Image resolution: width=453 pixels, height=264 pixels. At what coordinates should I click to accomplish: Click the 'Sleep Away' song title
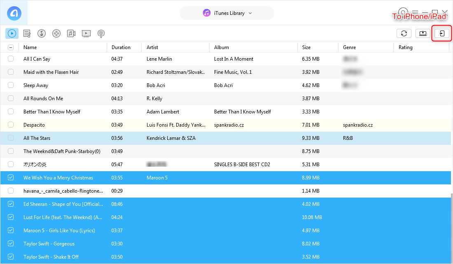36,85
